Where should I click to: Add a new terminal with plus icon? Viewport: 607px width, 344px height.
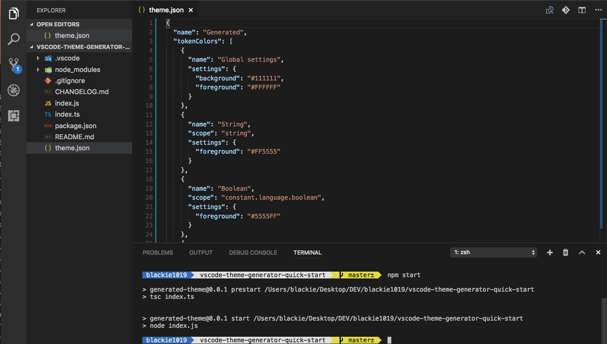(x=550, y=252)
